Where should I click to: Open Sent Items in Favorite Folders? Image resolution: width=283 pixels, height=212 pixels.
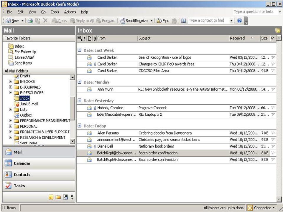tap(23, 63)
